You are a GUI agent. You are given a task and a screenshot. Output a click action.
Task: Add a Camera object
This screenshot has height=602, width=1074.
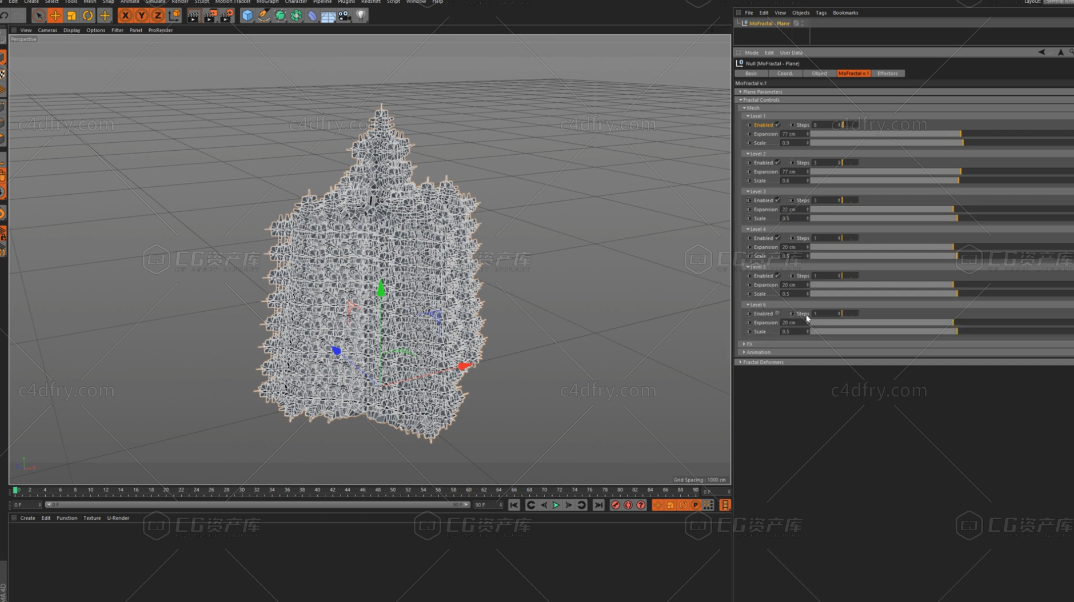[344, 15]
